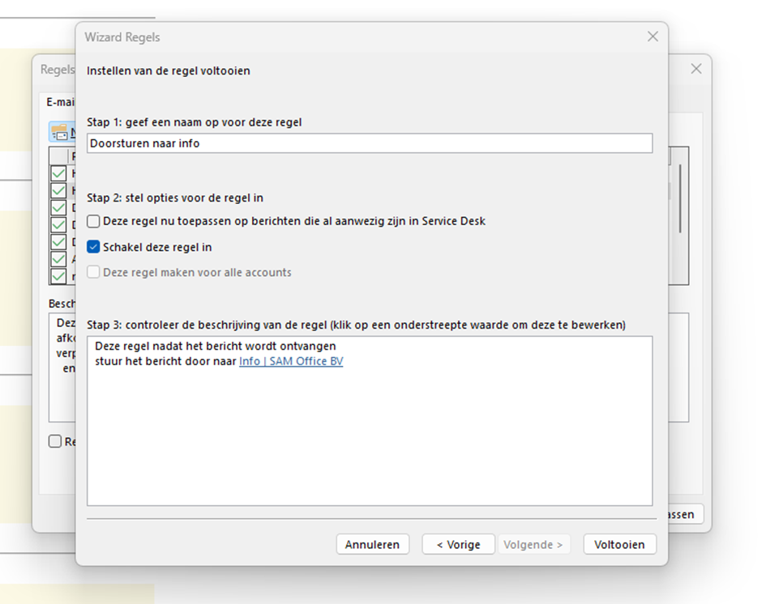Toggle the bottom rule checkbox in background list
The height and width of the screenshot is (604, 766).
pos(58,276)
